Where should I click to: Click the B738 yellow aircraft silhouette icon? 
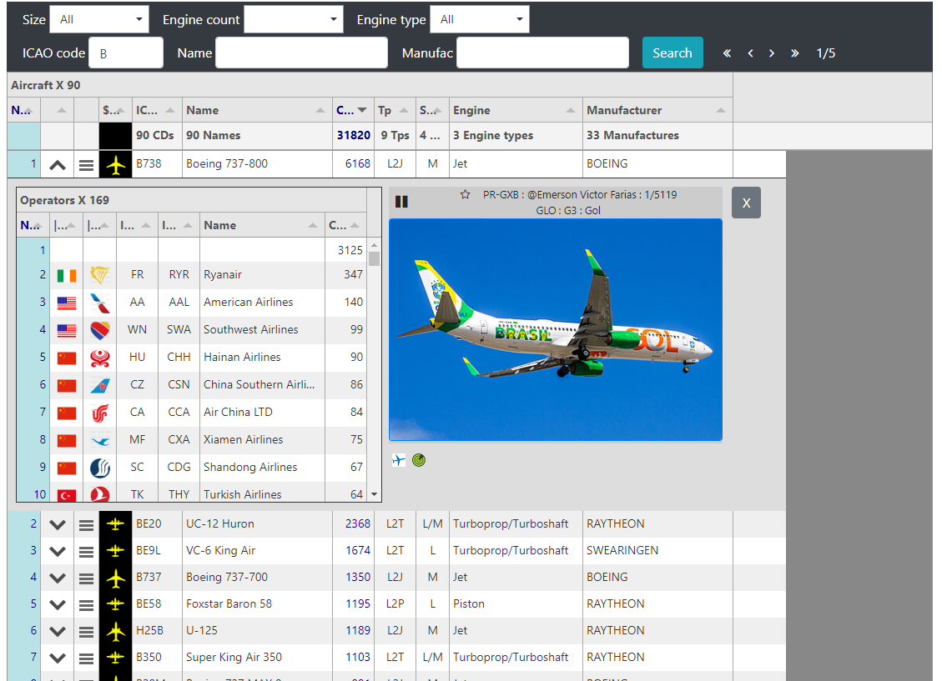coord(115,164)
